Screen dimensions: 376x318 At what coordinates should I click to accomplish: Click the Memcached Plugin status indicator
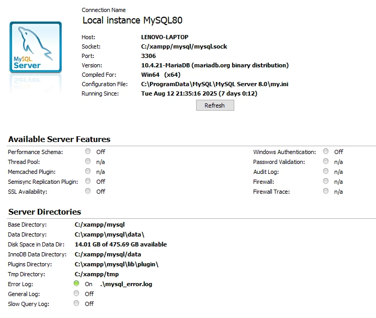(88, 171)
